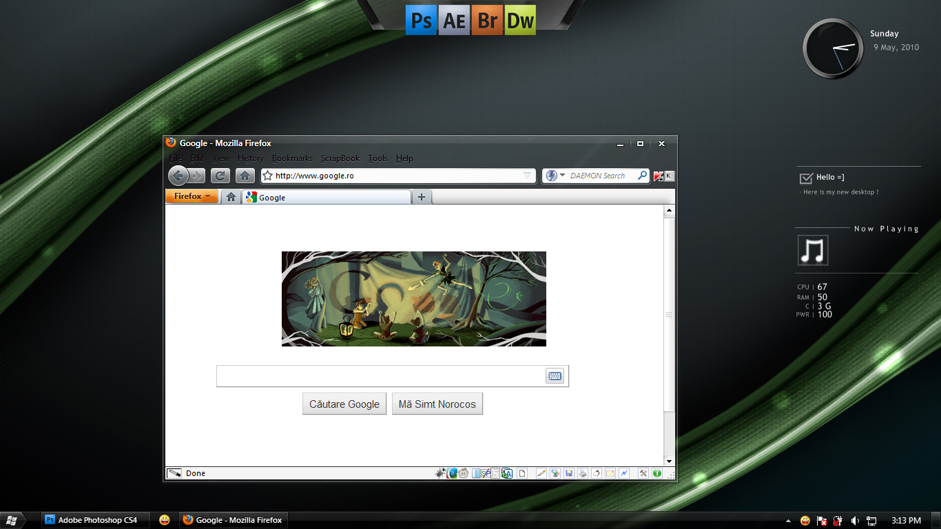Click the blank page icon in status bar
Image resolution: width=941 pixels, height=529 pixels.
click(522, 473)
